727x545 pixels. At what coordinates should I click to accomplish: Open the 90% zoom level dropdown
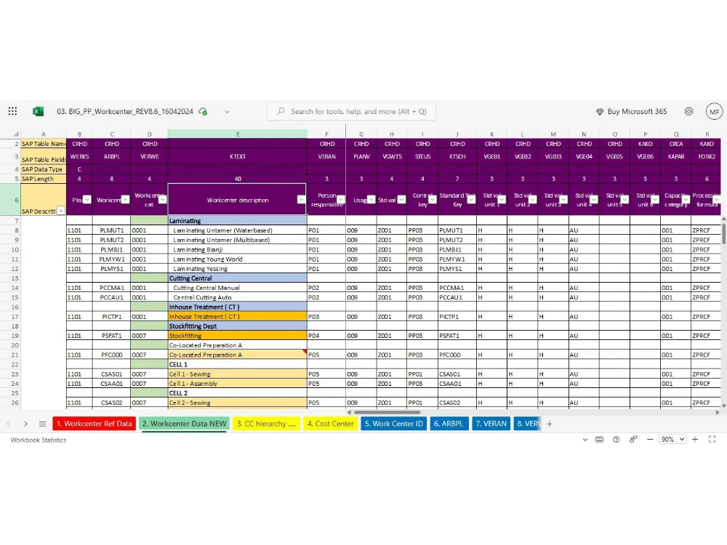point(672,440)
